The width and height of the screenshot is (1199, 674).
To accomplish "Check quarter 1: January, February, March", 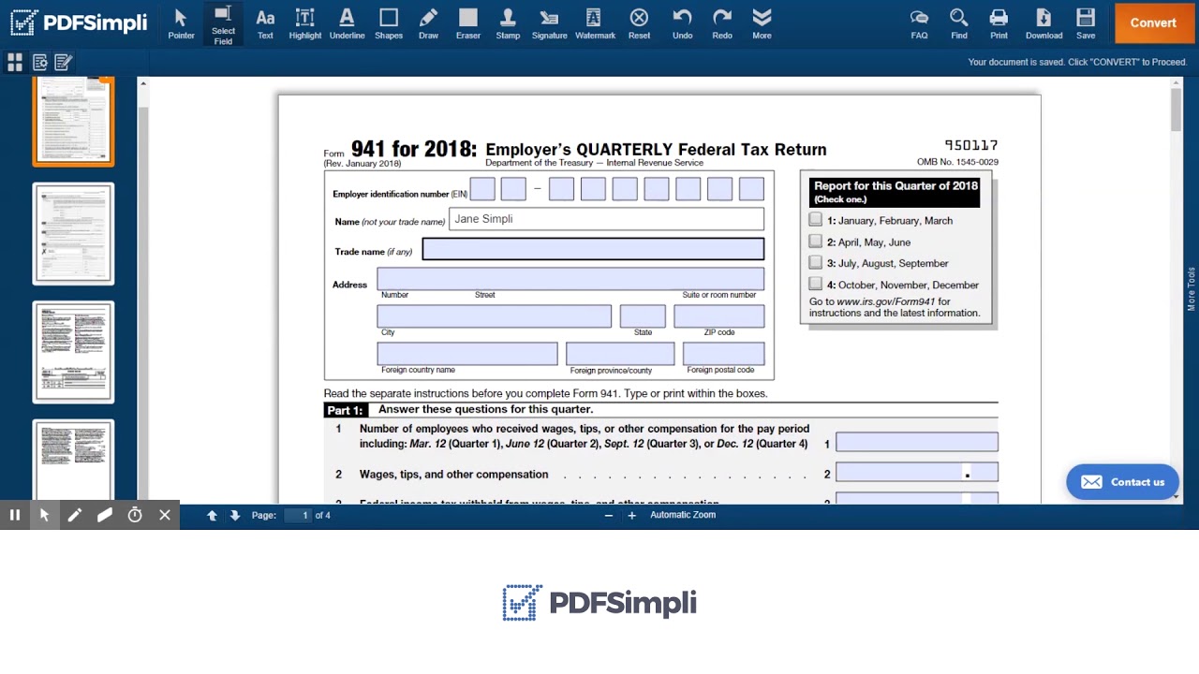I will (816, 220).
